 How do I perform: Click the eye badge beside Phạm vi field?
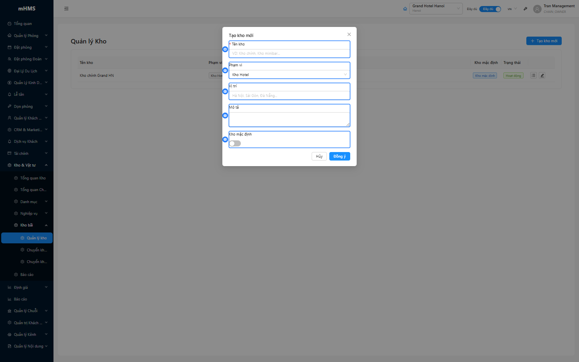pos(225,70)
